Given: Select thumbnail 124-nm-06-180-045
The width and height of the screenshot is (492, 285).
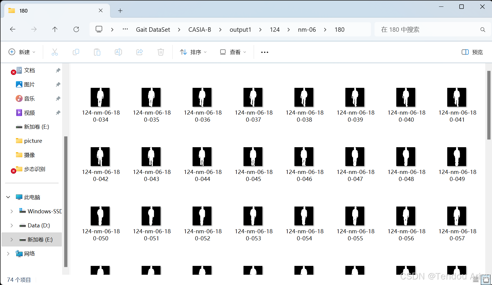Looking at the screenshot, I should click(x=253, y=157).
